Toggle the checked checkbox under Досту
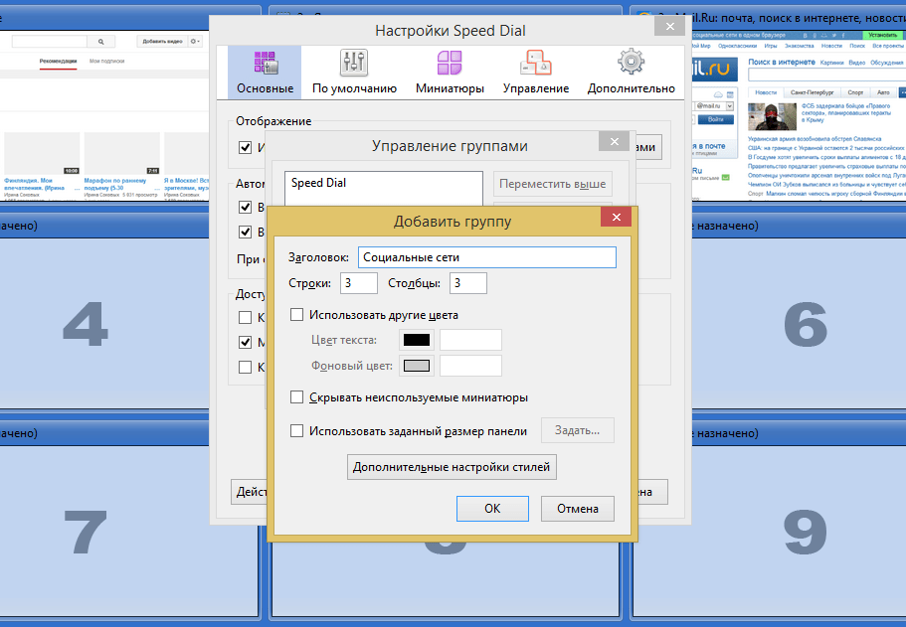 click(x=245, y=343)
